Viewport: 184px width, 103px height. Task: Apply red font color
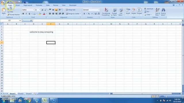44,14
